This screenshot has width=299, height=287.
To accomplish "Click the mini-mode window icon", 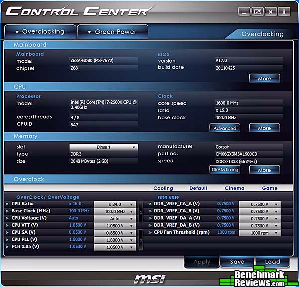I will (x=258, y=12).
